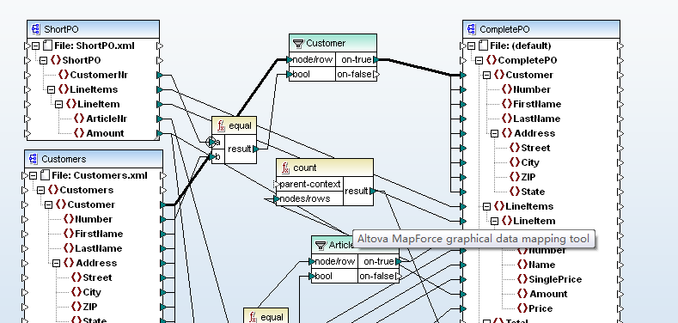Click the ShortPO component schema icon

(x=35, y=29)
